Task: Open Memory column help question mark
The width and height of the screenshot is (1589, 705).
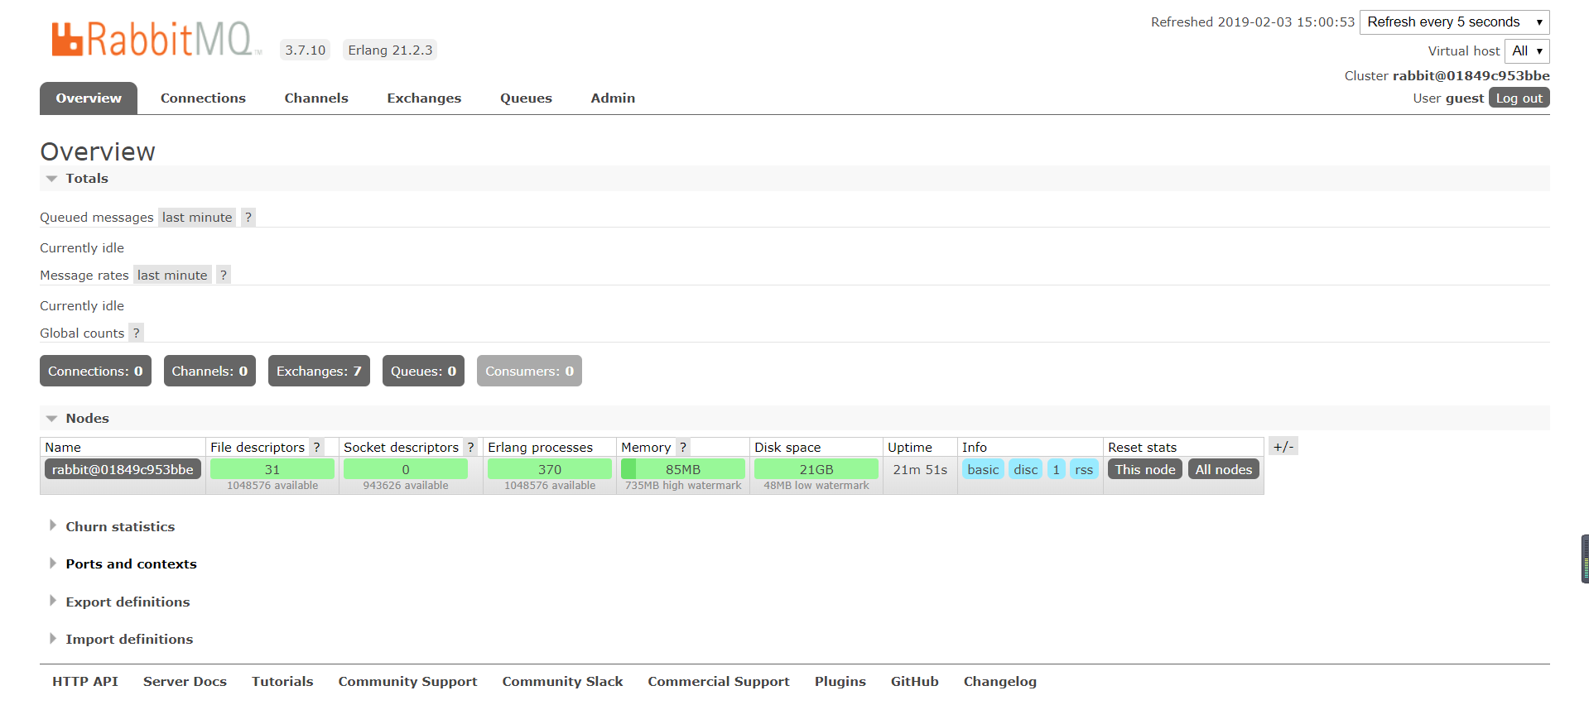Action: pyautogui.click(x=682, y=448)
